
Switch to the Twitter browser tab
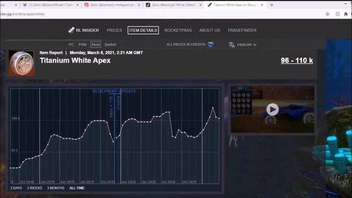pos(51,5)
